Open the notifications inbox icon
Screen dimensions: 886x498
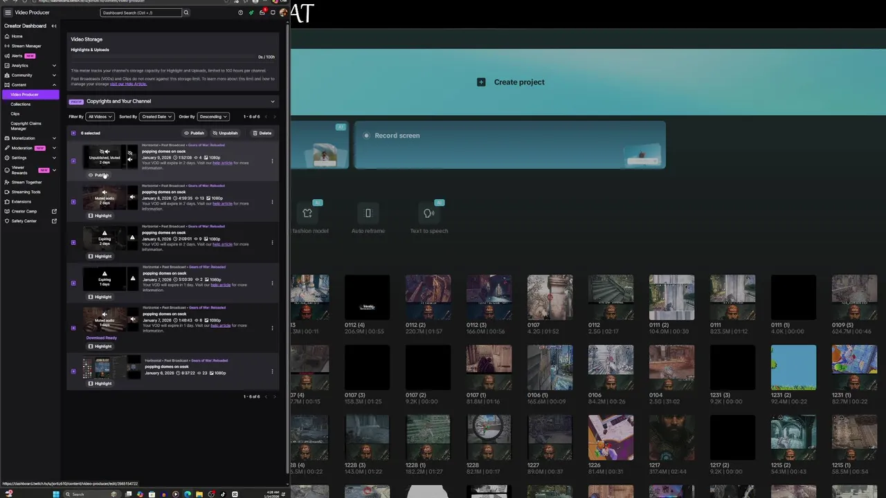tap(262, 12)
